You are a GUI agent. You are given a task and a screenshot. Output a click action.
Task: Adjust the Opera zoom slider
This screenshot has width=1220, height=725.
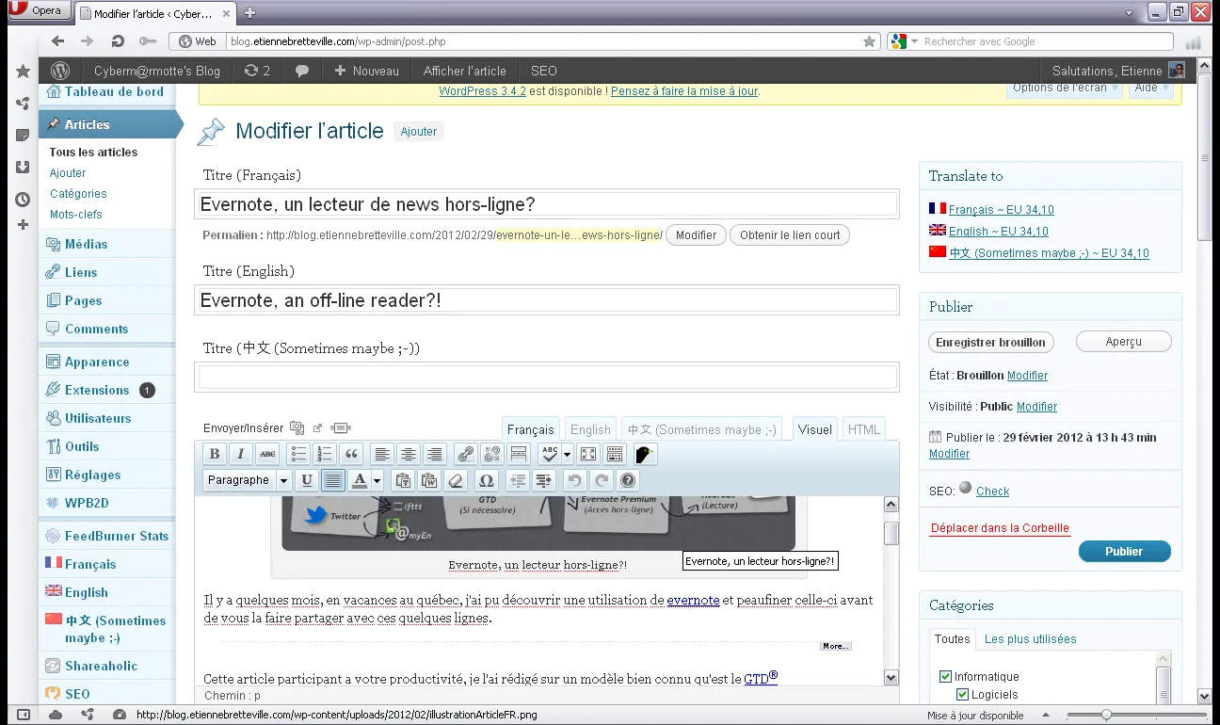click(1107, 715)
